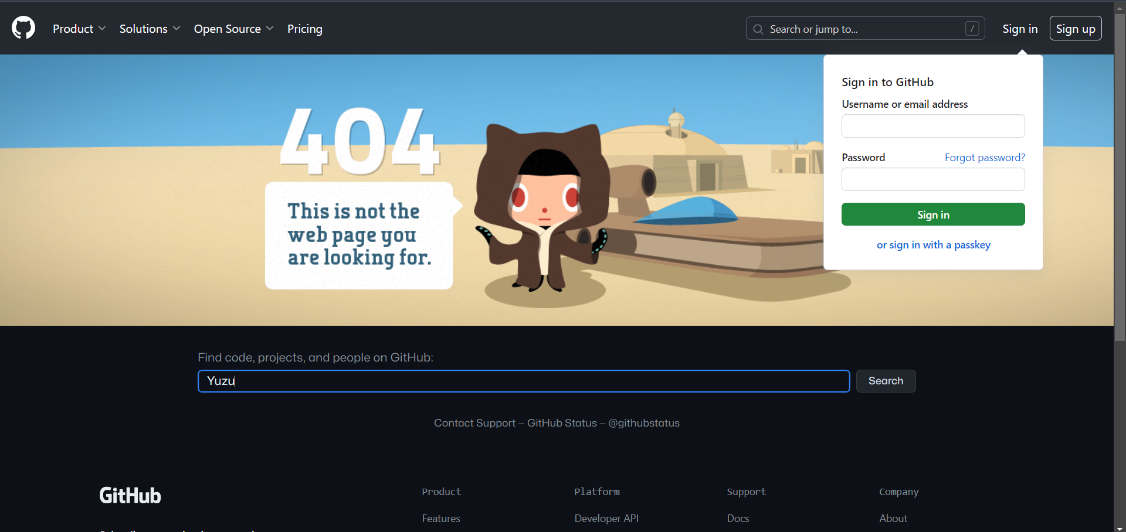This screenshot has height=532, width=1126.
Task: Open the Contact Support link
Action: coord(474,423)
